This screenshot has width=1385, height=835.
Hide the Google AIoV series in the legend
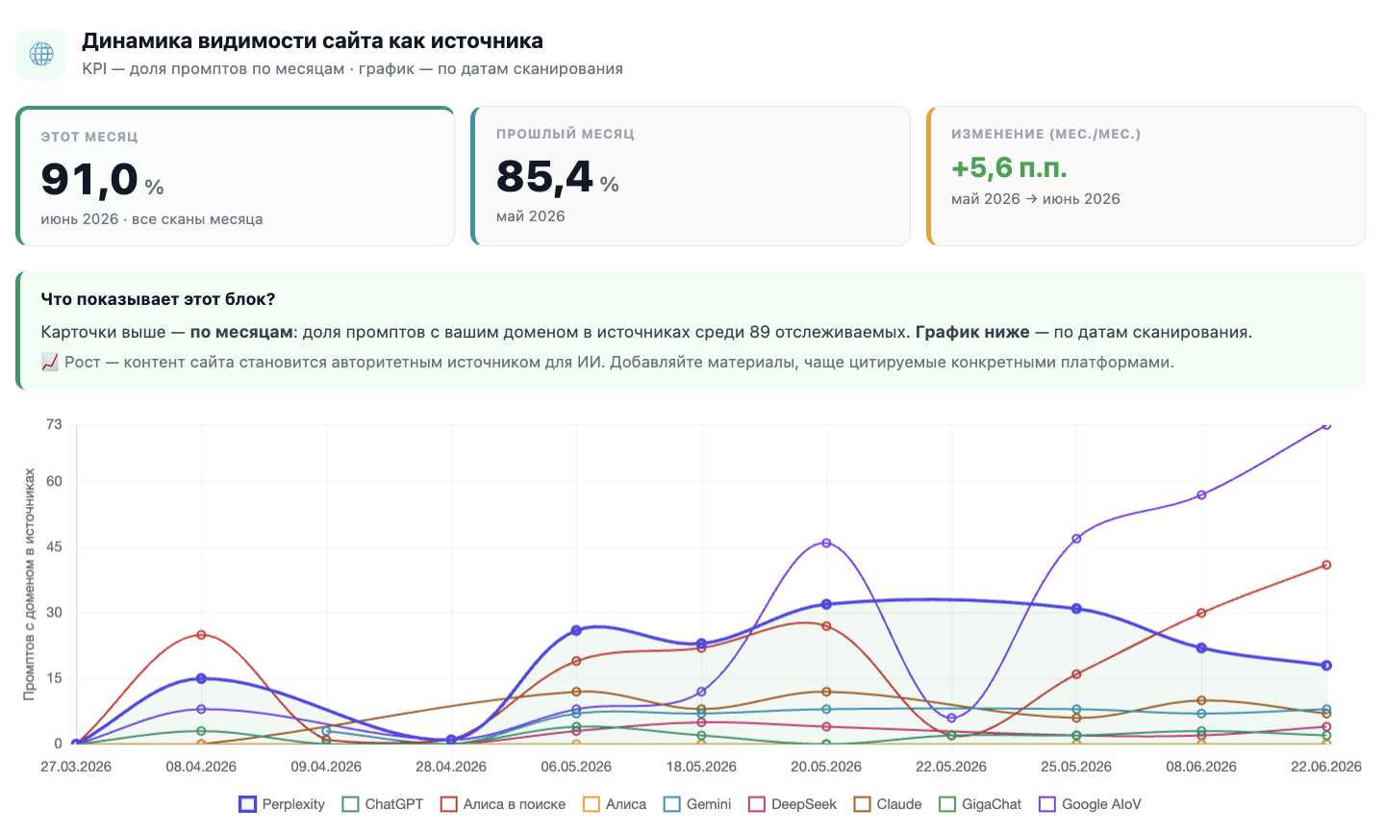click(1090, 804)
